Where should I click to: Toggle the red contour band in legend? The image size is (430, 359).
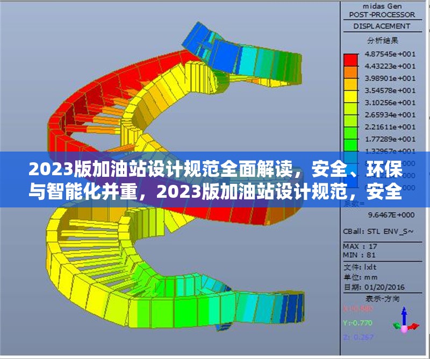[350, 59]
